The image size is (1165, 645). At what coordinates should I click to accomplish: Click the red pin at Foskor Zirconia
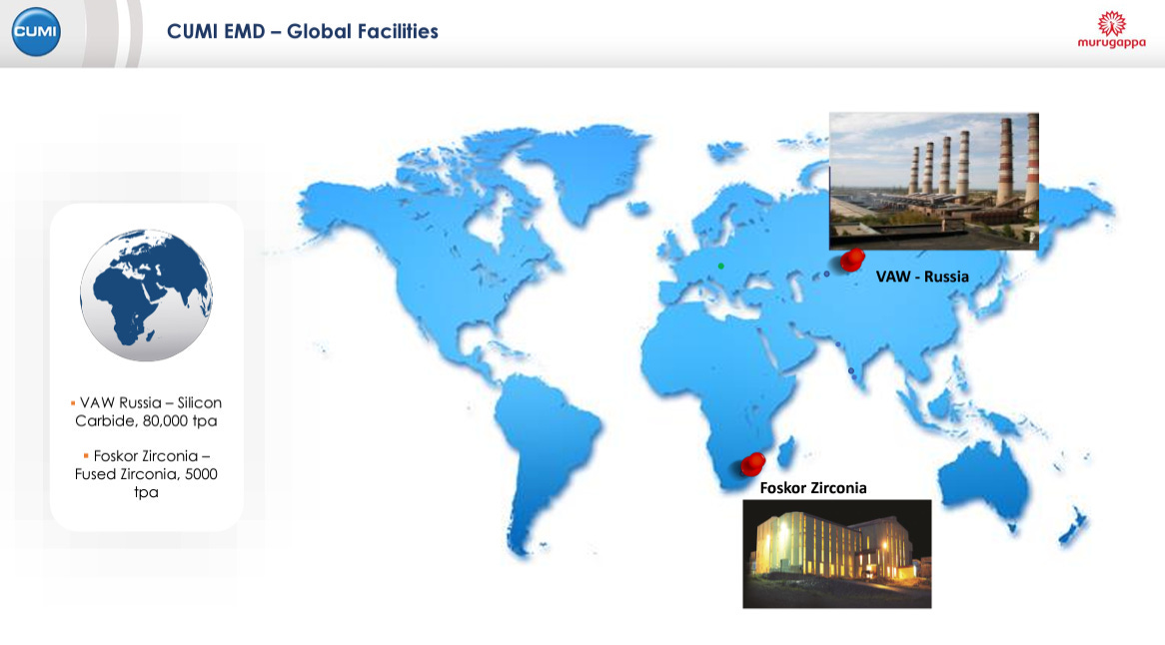click(x=752, y=464)
